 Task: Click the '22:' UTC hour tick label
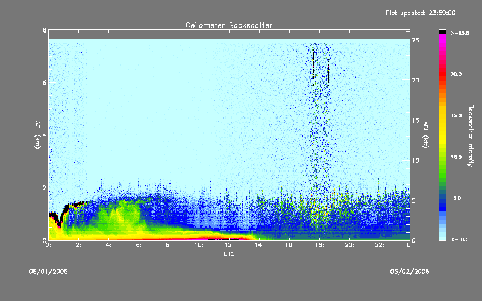pos(380,245)
